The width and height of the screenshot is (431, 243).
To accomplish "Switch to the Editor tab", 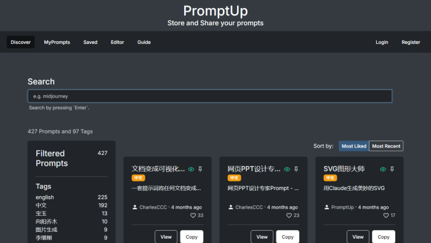I will coord(118,42).
